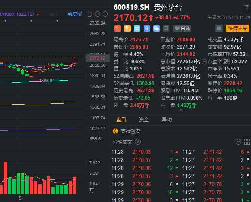Click the blue dollar margin icon

(x=147, y=28)
